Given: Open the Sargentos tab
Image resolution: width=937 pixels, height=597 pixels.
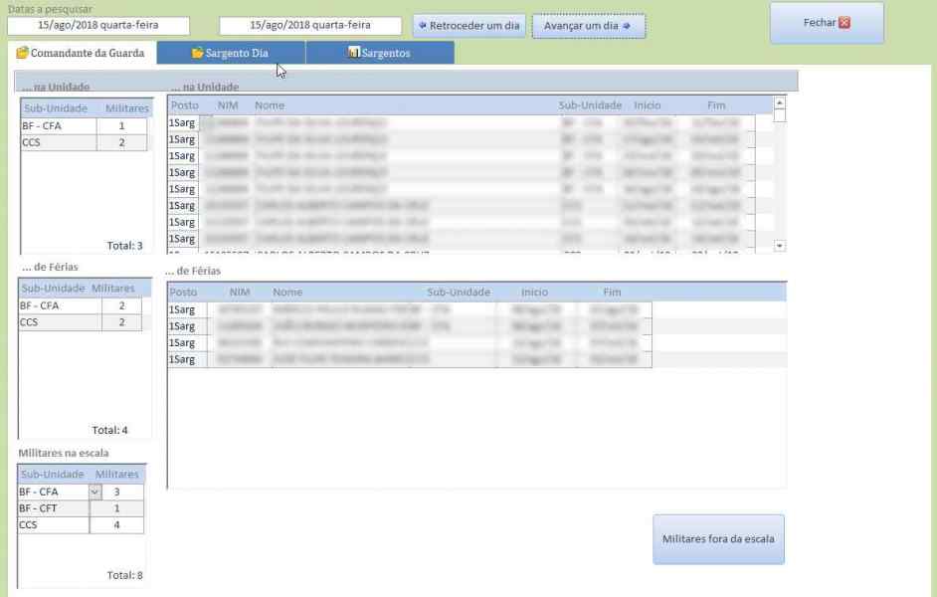Looking at the screenshot, I should coord(379,53).
